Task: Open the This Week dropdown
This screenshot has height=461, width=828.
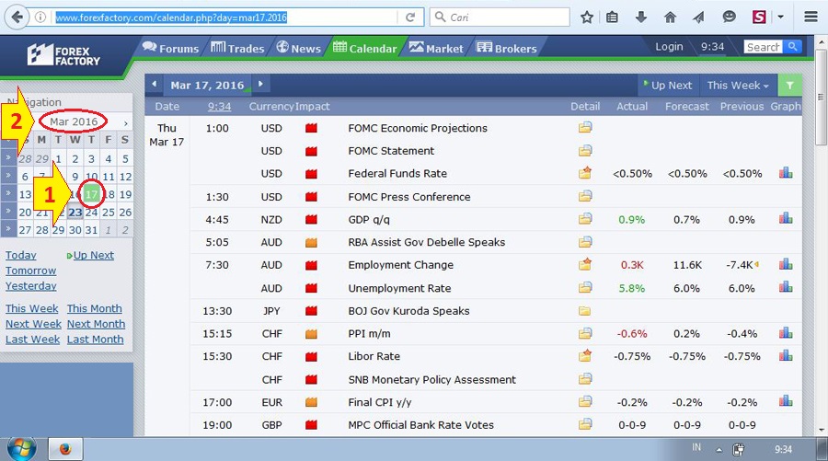Action: point(738,85)
